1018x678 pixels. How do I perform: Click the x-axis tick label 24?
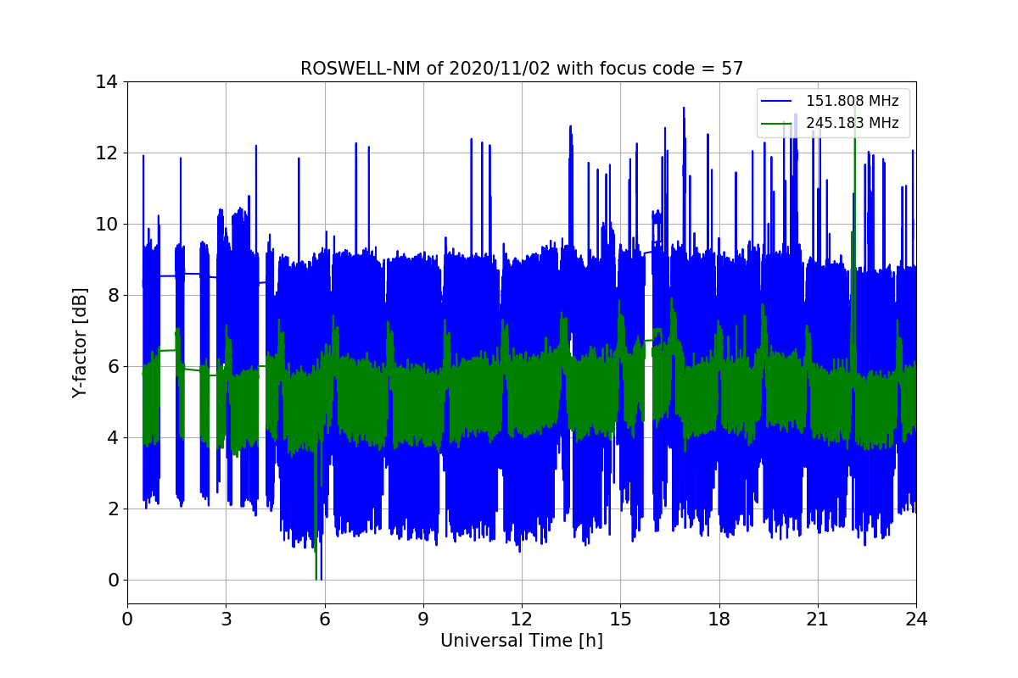click(916, 619)
